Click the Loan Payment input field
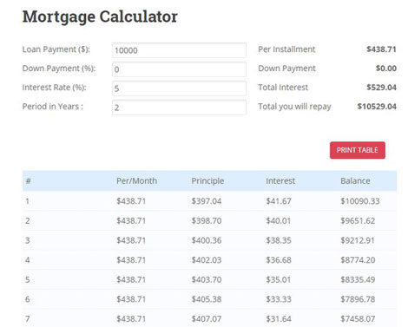The width and height of the screenshot is (408, 327). coord(179,50)
